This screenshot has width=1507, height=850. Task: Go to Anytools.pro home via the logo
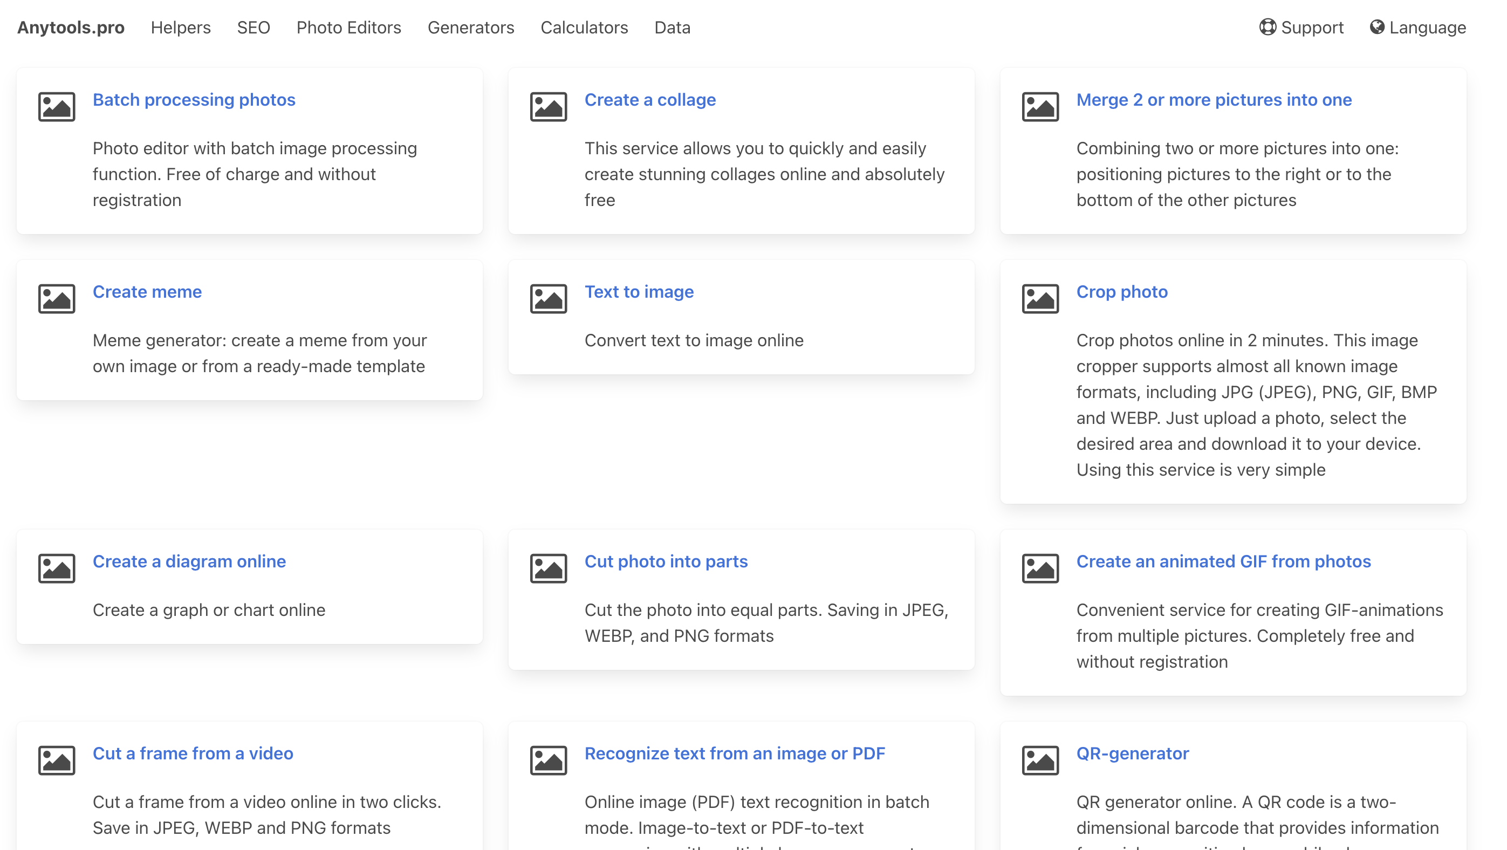(x=71, y=28)
